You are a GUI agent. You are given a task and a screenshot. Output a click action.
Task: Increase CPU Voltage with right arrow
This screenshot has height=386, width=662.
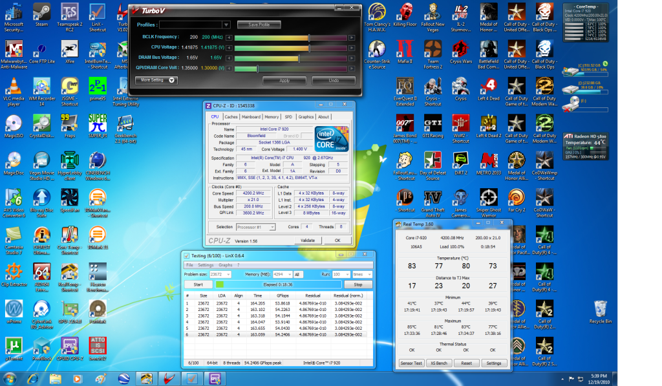coord(351,48)
